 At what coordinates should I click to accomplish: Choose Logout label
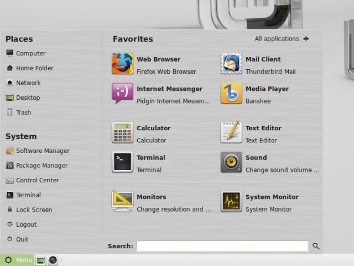27,224
